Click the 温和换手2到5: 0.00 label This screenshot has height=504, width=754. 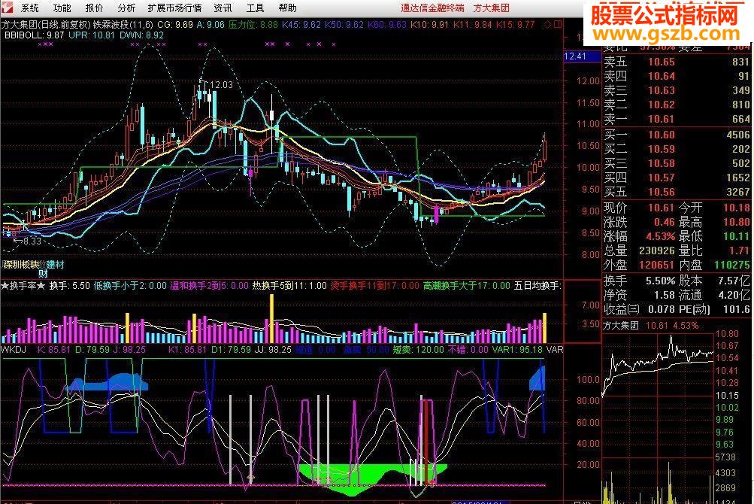pyautogui.click(x=210, y=285)
